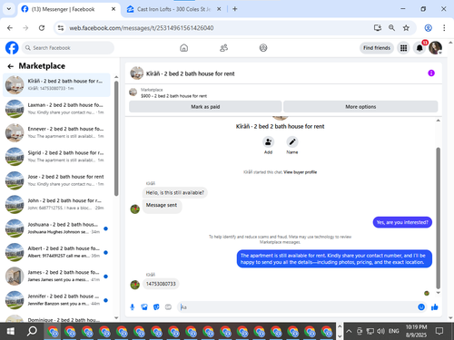The width and height of the screenshot is (454, 340).
Task: Open Sigrid conversation in list
Action: [x=56, y=157]
